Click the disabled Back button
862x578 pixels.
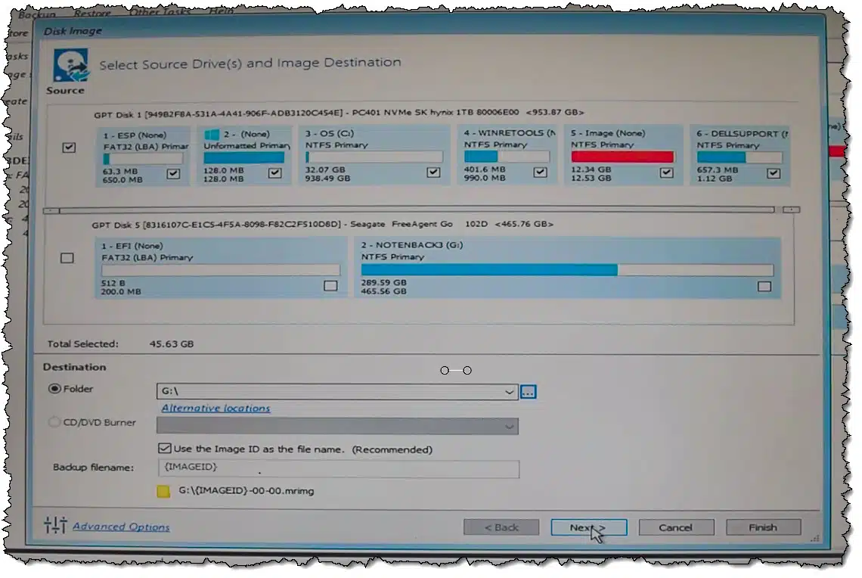[501, 527]
